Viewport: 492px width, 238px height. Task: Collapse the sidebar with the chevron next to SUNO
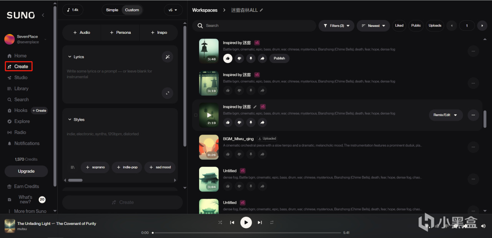tap(43, 15)
